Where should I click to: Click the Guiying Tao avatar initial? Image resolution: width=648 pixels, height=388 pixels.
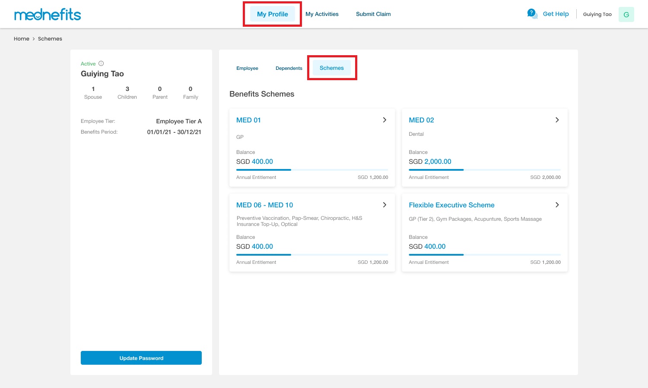click(626, 14)
